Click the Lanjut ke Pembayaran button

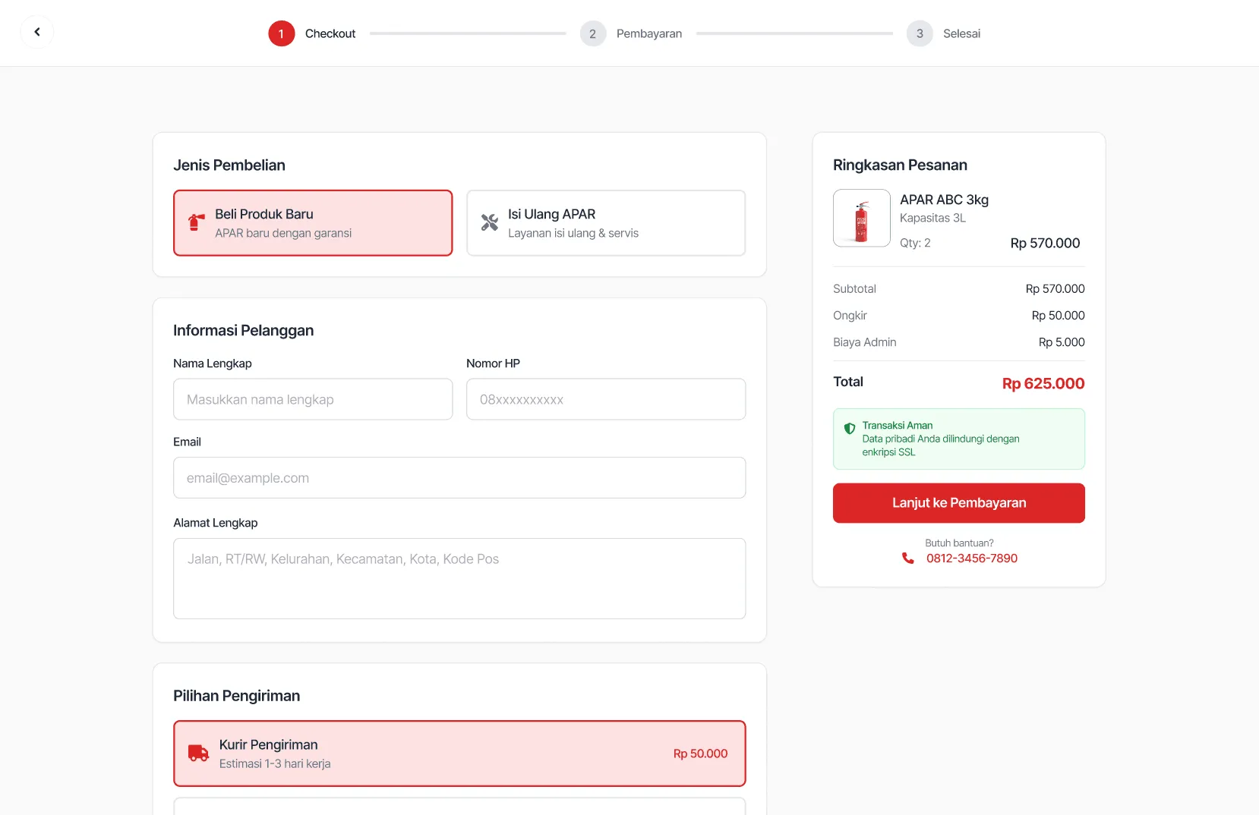click(x=959, y=503)
